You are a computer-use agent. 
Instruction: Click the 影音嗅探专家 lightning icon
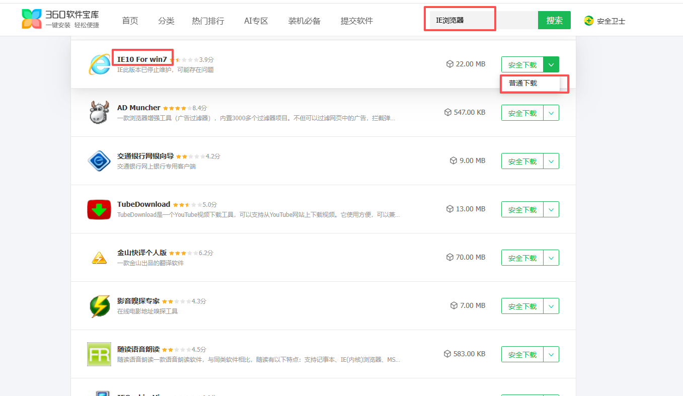coord(99,306)
